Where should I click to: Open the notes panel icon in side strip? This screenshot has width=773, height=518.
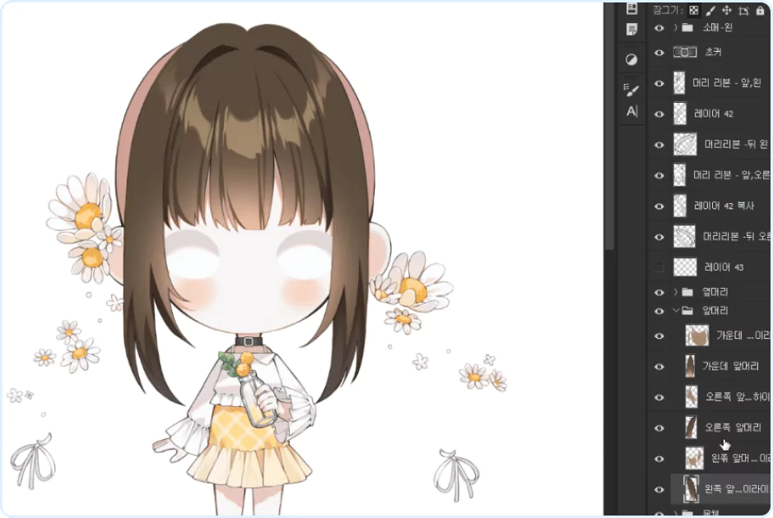pos(632,30)
